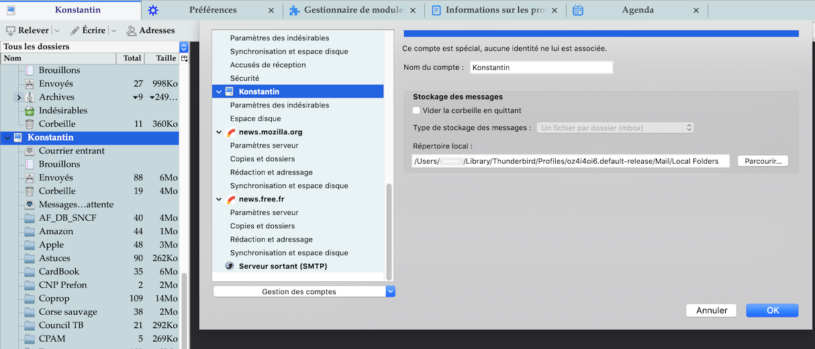
Task: Click the Indésirables junk folder icon
Action: [30, 111]
